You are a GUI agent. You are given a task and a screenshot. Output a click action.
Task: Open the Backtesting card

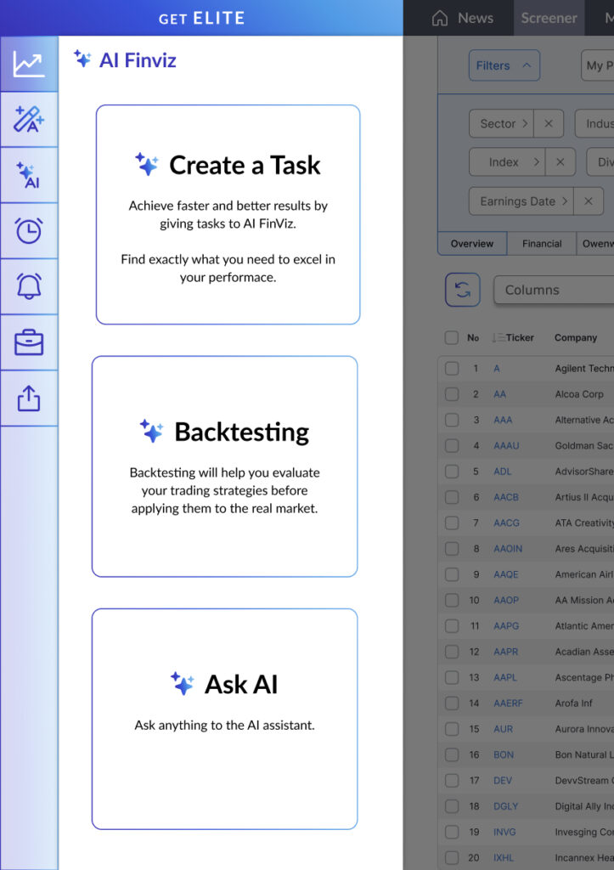[x=225, y=466]
